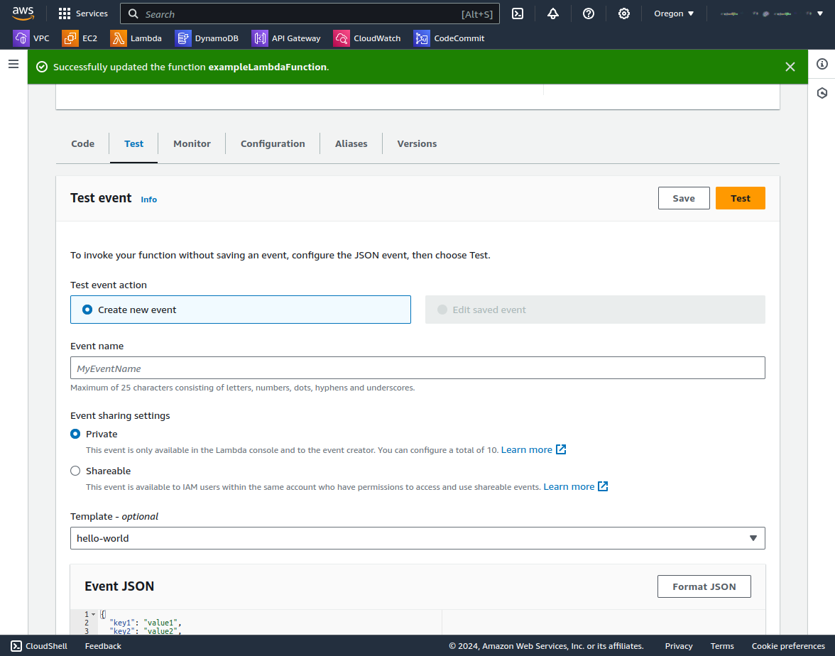Click the success checkmark icon in banner

click(41, 67)
